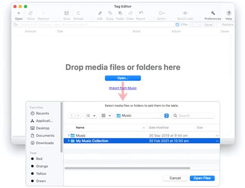Click the Search field in the file dialog
Screen dimensions: 245x188
coord(193,116)
